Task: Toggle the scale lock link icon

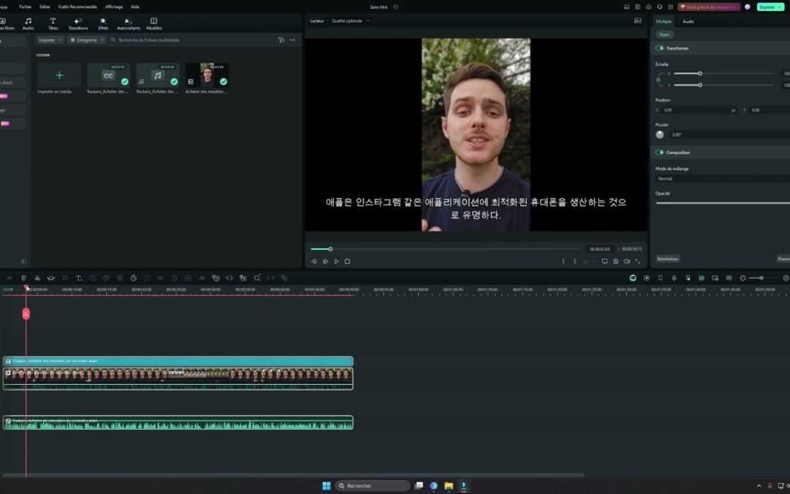Action: [658, 80]
